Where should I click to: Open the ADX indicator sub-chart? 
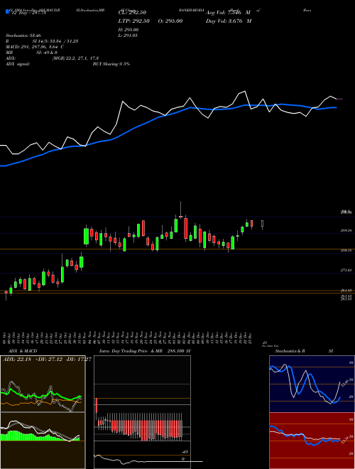point(43,384)
